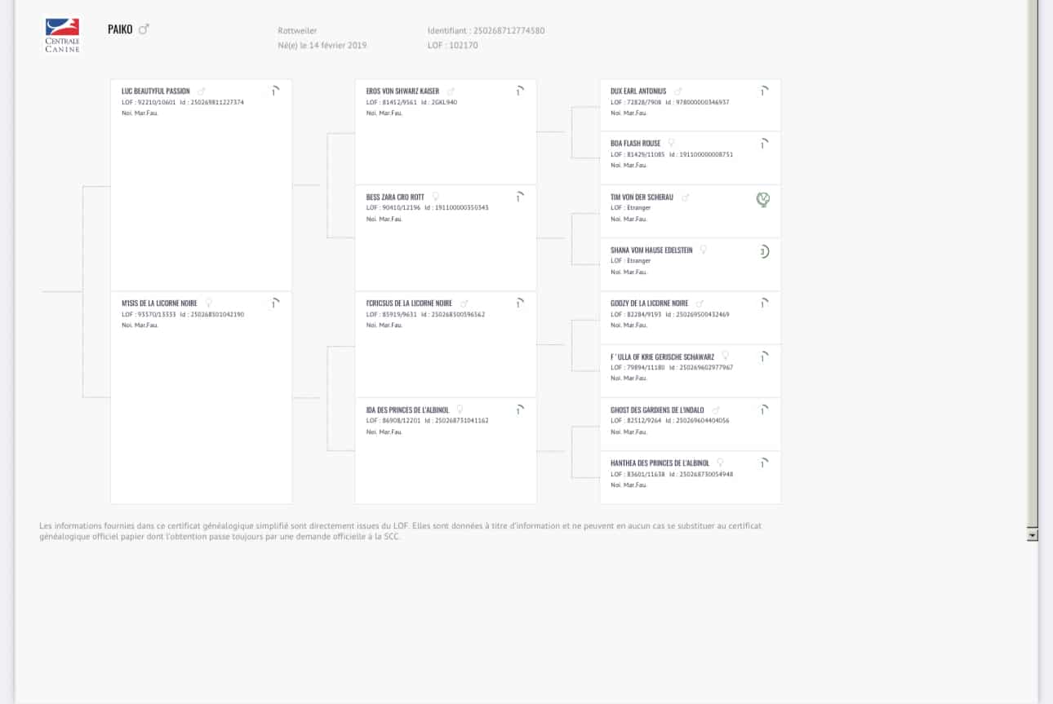Viewport: 1053px width, 704px height.
Task: Click the female symbol beside M'Isis De La Licorne Noire
Action: coord(208,303)
